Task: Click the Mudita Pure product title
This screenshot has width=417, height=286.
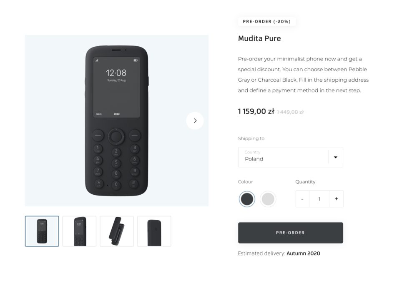Action: (x=259, y=38)
